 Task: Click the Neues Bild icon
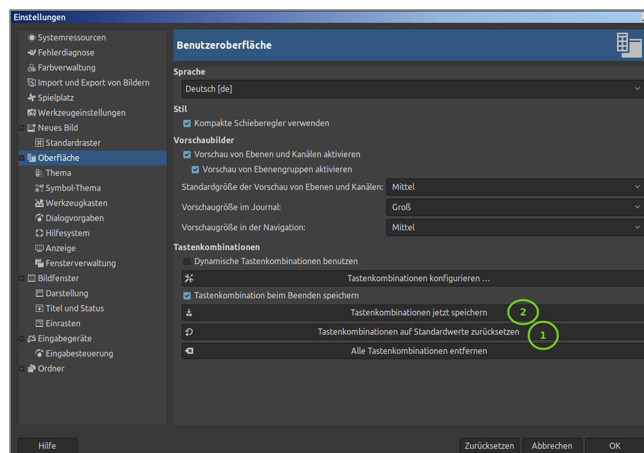click(x=32, y=128)
